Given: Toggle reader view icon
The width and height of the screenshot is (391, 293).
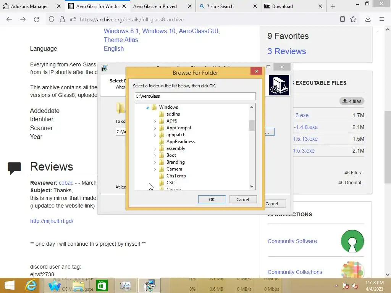Looking at the screenshot, I should [343, 19].
